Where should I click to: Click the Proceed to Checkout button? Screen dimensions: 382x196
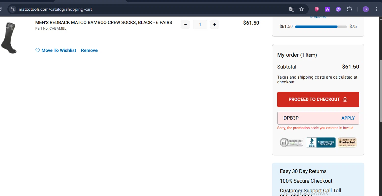(x=318, y=99)
